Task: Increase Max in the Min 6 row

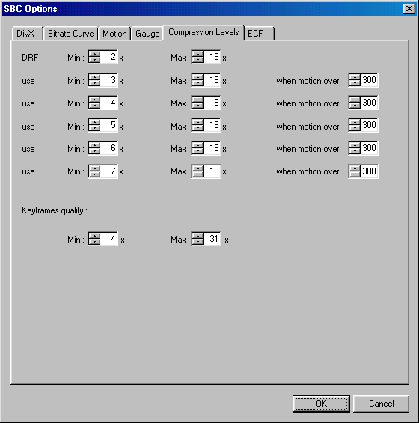Action: point(198,145)
